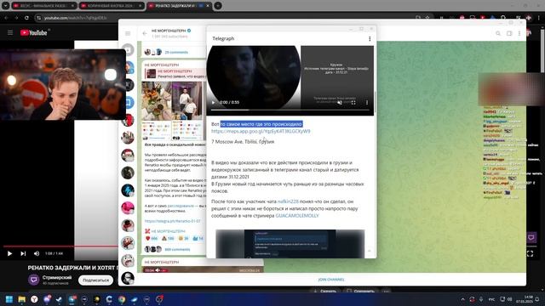Open pink avatar chat in Telegram sidebar
Image resolution: width=545 pixels, height=306 pixels.
pyautogui.click(x=128, y=207)
